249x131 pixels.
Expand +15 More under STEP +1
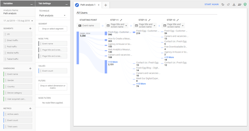coord(113,62)
